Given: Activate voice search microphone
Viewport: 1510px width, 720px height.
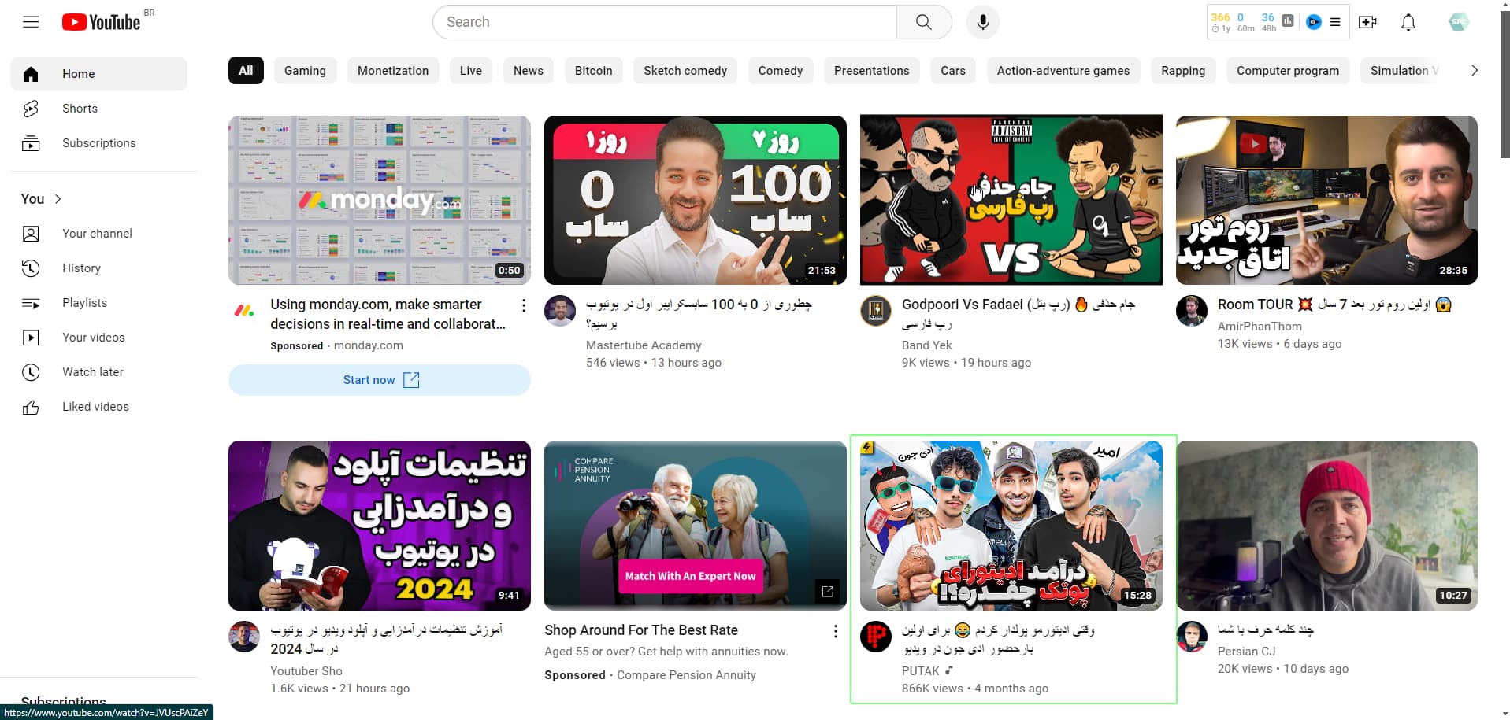Looking at the screenshot, I should pyautogui.click(x=982, y=22).
